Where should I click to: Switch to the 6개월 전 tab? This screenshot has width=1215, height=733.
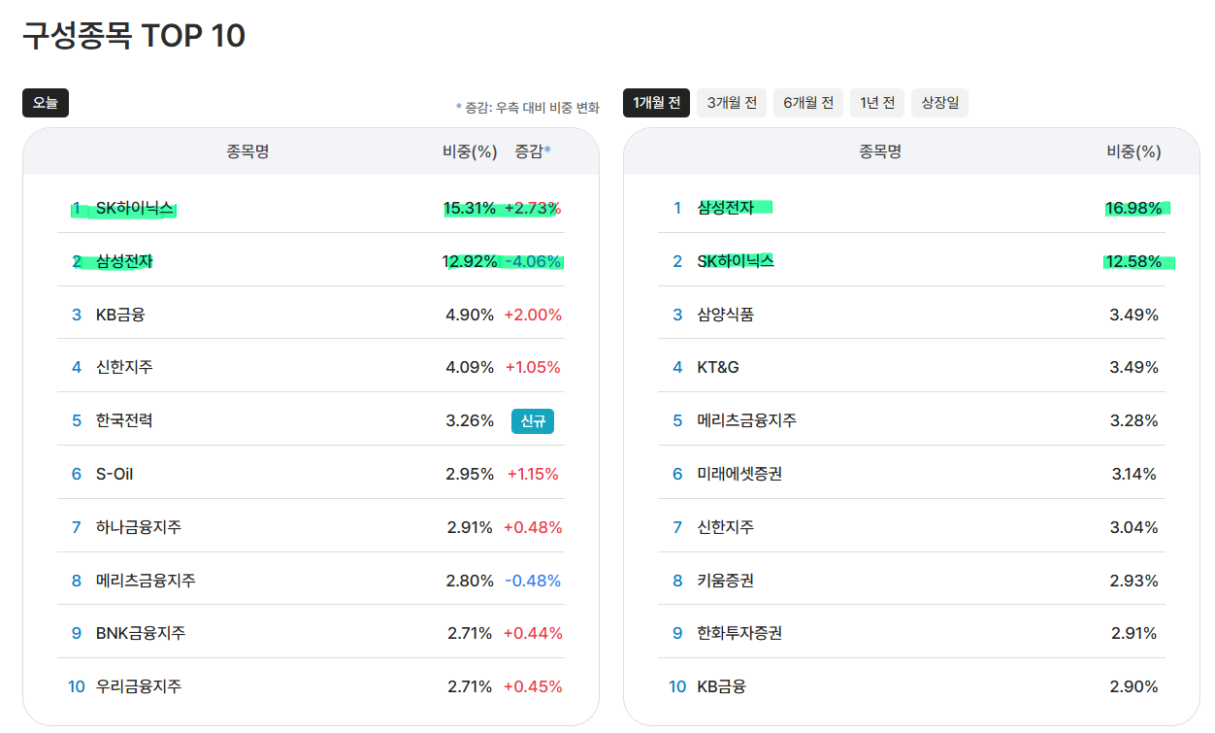tap(808, 103)
